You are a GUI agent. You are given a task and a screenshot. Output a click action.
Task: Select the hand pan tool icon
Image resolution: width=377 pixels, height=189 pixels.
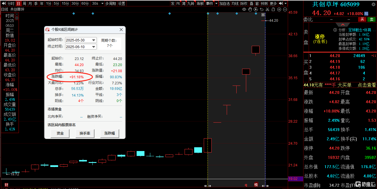pos(250,9)
